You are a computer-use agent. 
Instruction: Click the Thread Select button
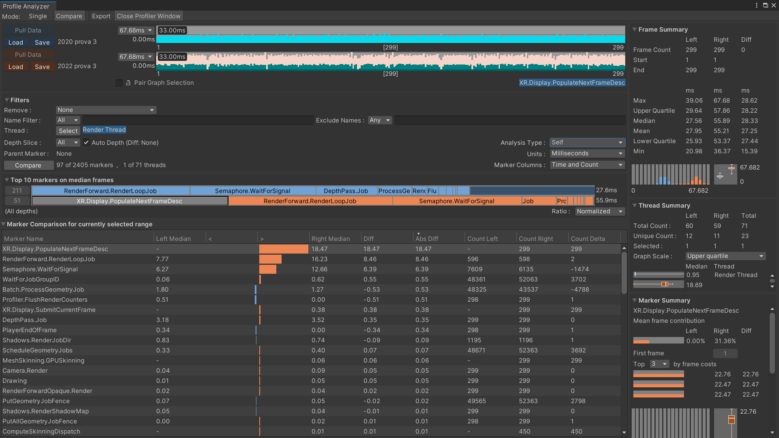[x=68, y=131]
